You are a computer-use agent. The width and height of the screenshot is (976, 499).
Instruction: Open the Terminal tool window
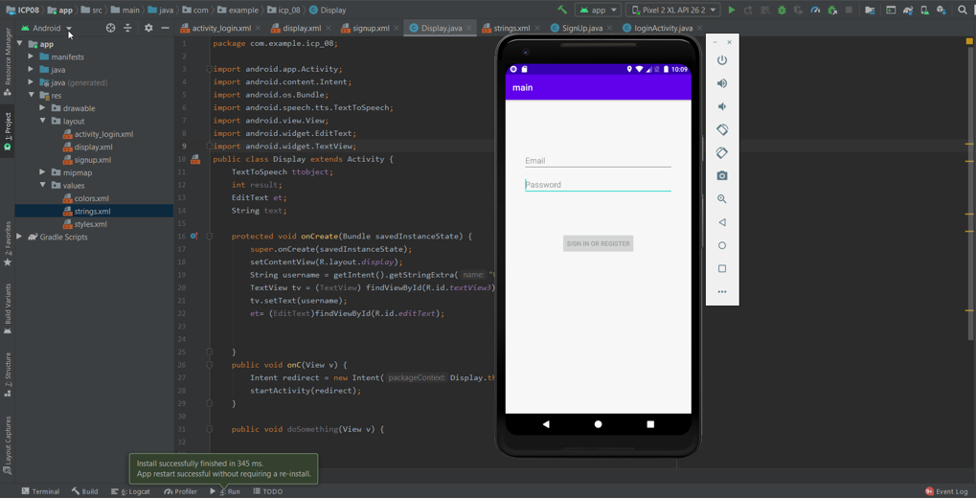(40, 491)
